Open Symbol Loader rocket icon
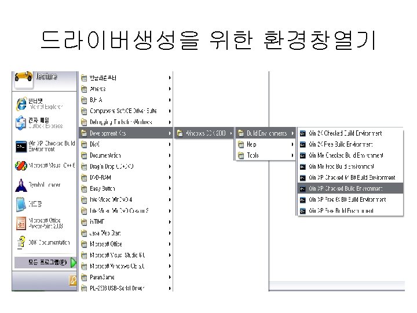This screenshot has width=417, height=313. coord(21,185)
